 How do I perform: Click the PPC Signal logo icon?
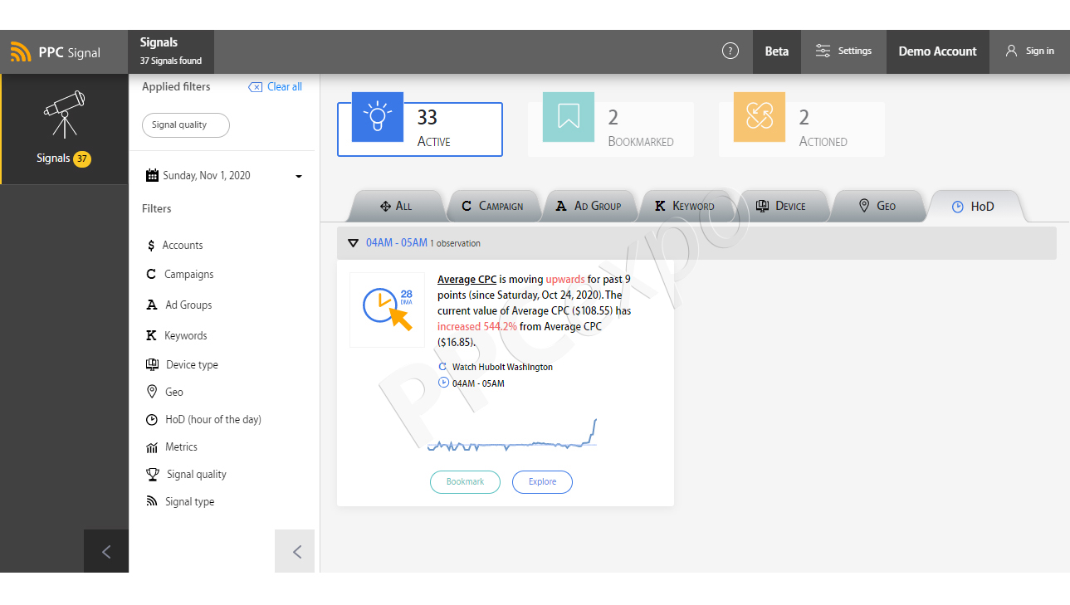pos(21,52)
